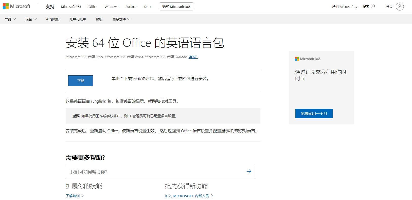
Task: Expand the 更多支持 dropdown menu
Action: pos(121,19)
